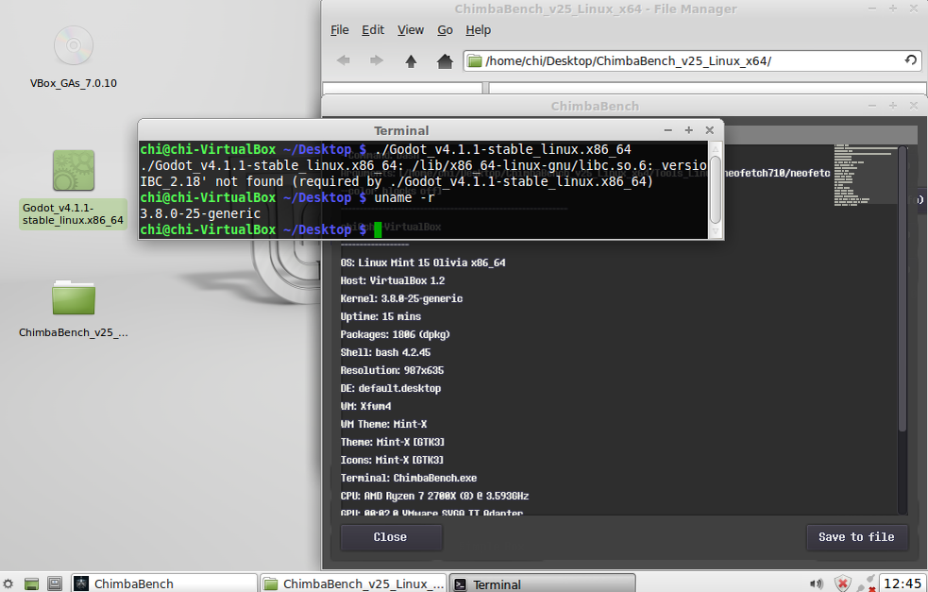Click OS: Linux Mint 15 Olivia line
Image resolution: width=928 pixels, height=592 pixels.
tap(423, 262)
